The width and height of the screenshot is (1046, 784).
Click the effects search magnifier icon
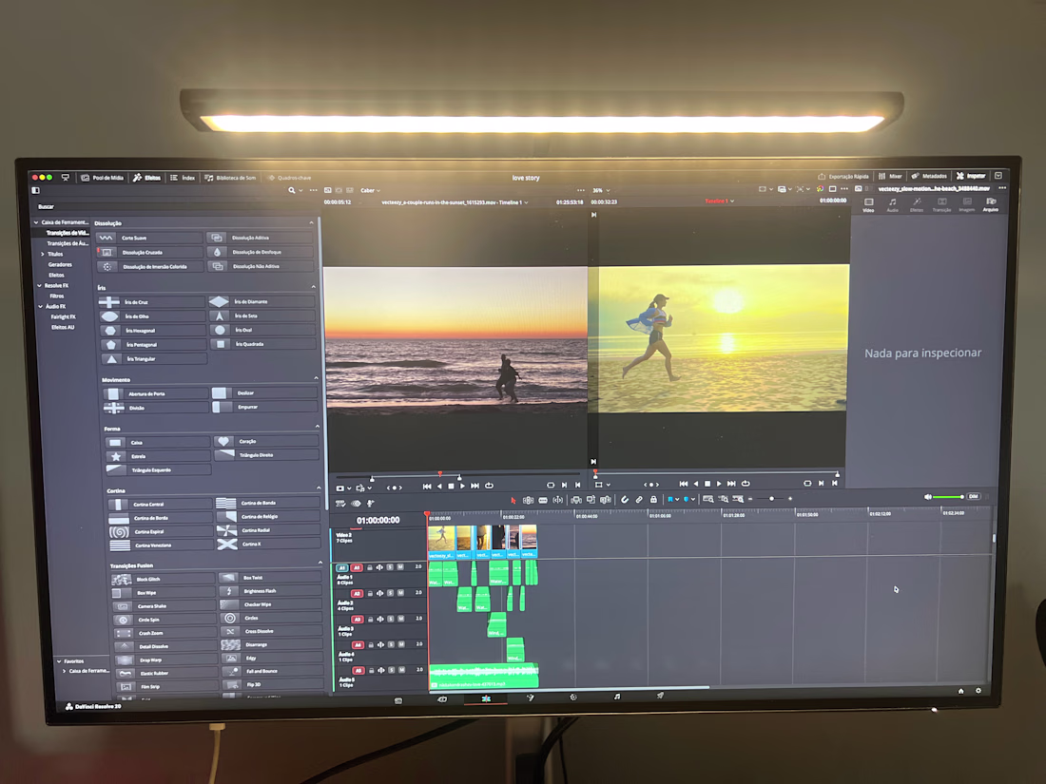tap(292, 190)
